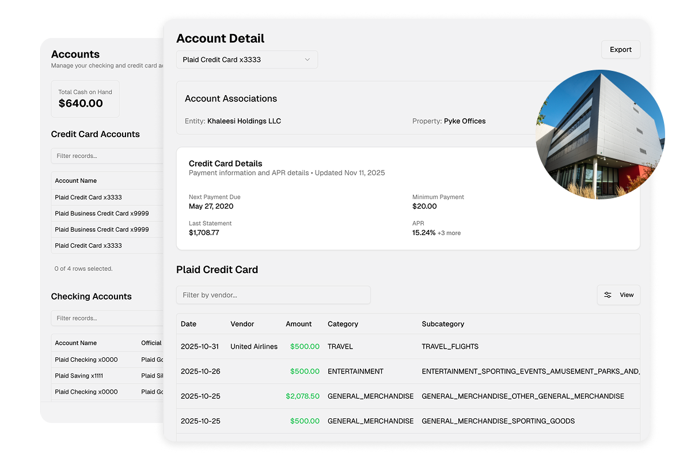Focus Filter records field under Checking Accounts

click(x=108, y=318)
